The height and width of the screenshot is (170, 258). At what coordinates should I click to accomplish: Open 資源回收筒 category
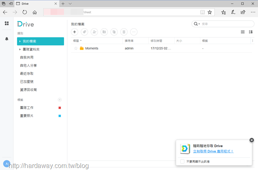point(28,89)
